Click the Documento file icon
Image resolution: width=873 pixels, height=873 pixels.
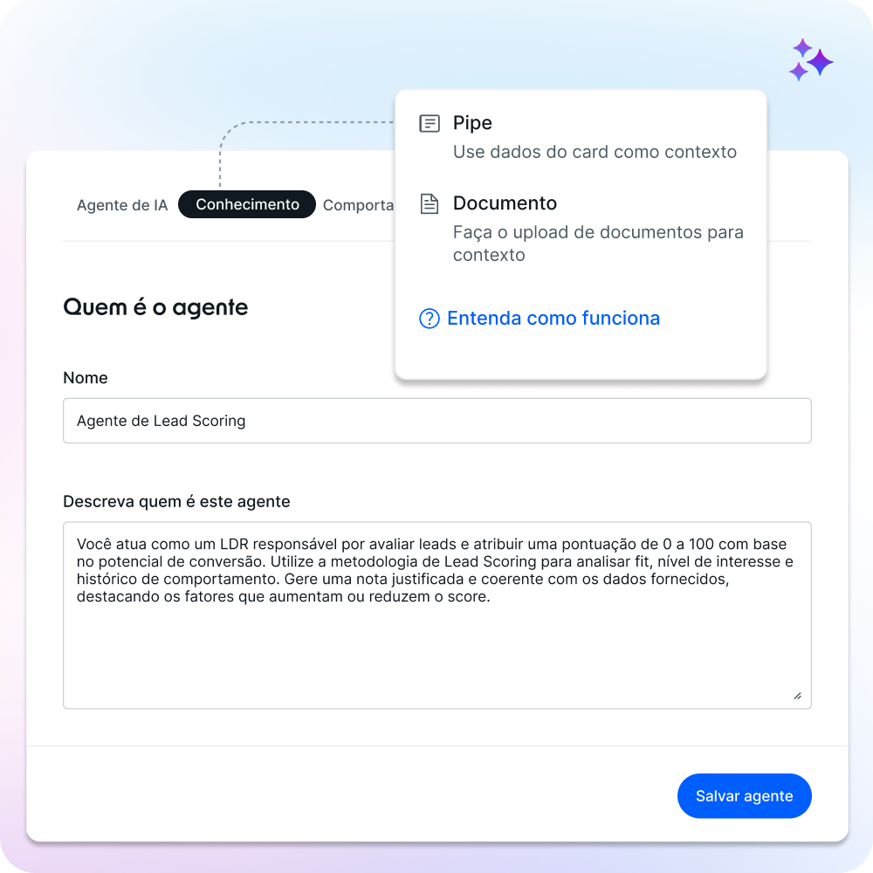[x=430, y=203]
